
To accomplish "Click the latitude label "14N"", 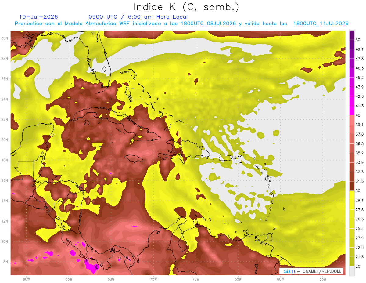I will (5, 201).
